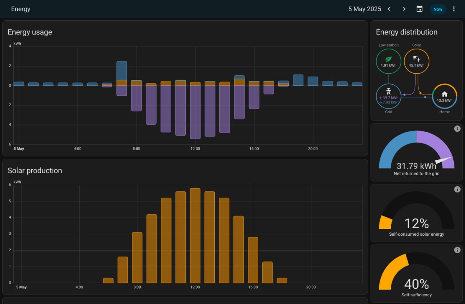Click the Energy distribution card heading
This screenshot has width=465, height=304.
click(x=407, y=32)
